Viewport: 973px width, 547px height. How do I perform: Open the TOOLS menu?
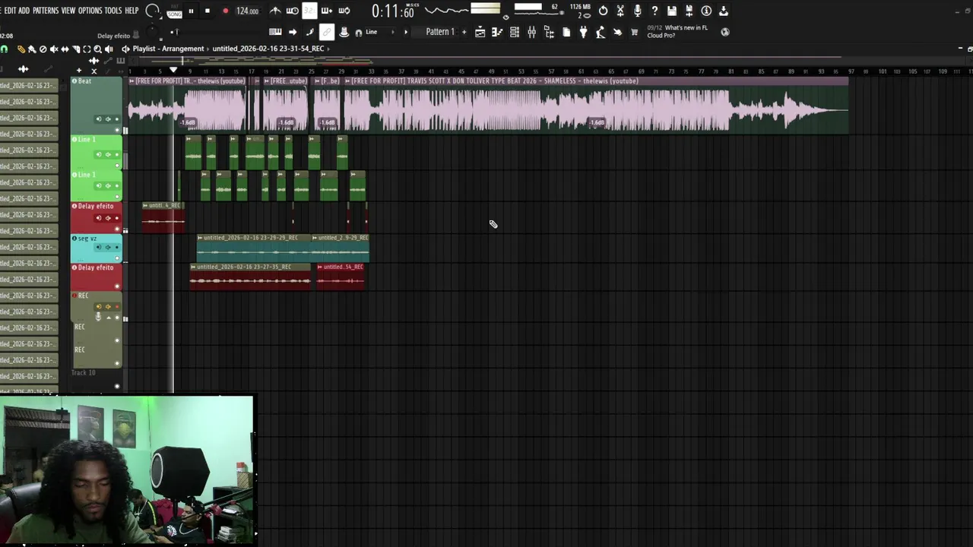pyautogui.click(x=113, y=11)
